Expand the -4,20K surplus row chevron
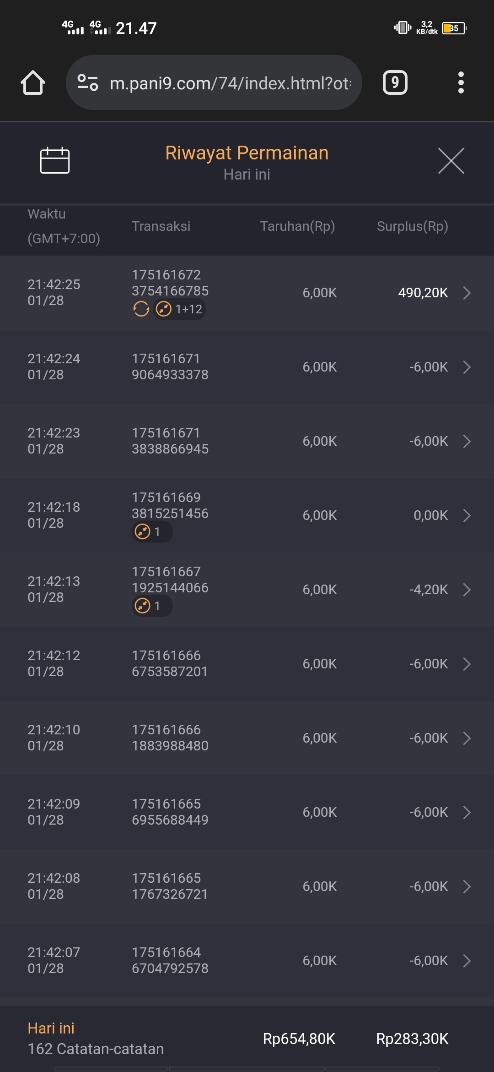Image resolution: width=494 pixels, height=1072 pixels. tap(467, 590)
